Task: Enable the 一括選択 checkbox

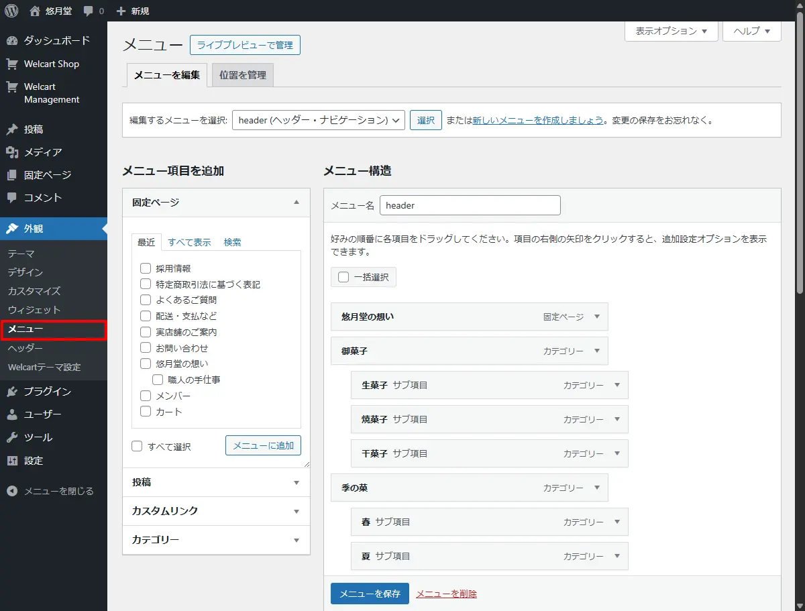Action: pyautogui.click(x=343, y=277)
